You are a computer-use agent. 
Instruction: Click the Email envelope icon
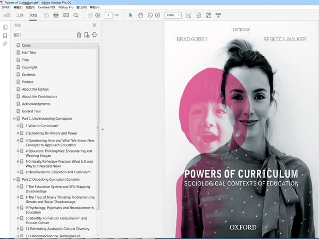click(x=66, y=15)
